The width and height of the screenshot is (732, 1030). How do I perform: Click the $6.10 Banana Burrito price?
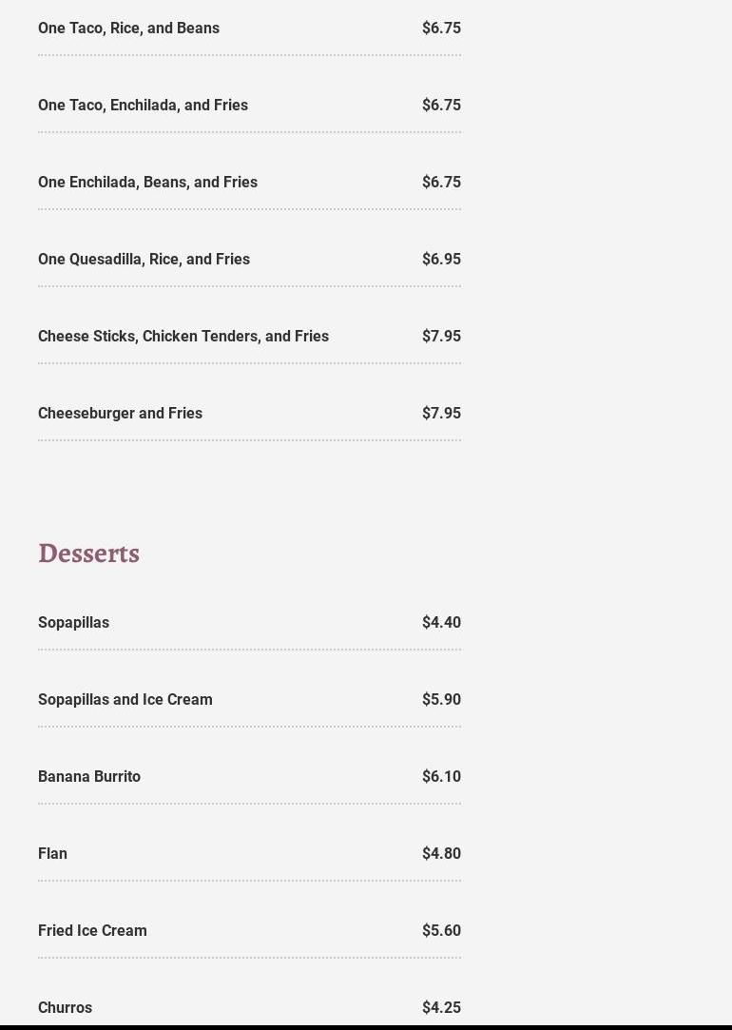[x=441, y=777]
